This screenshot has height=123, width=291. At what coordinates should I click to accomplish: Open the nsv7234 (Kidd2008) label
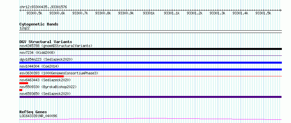coord(37,53)
